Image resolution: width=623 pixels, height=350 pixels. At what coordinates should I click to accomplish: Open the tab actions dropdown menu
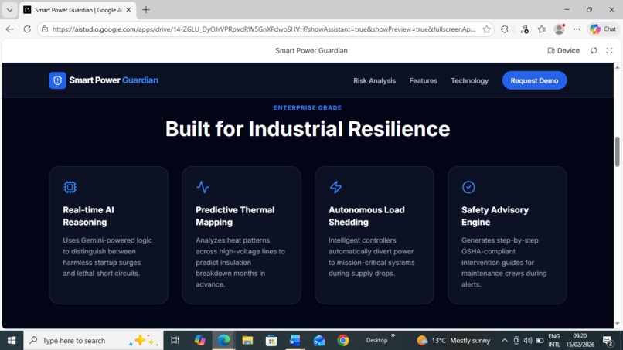pyautogui.click(x=9, y=10)
